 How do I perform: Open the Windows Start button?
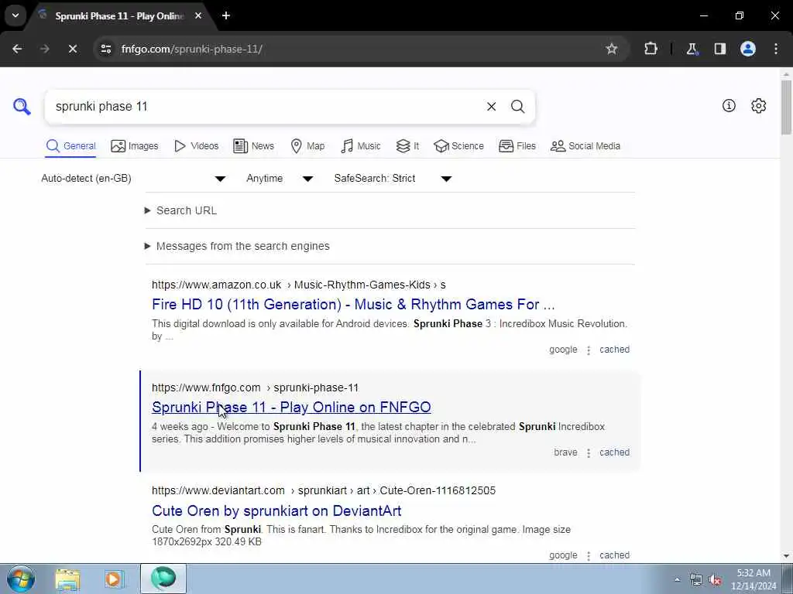[21, 579]
